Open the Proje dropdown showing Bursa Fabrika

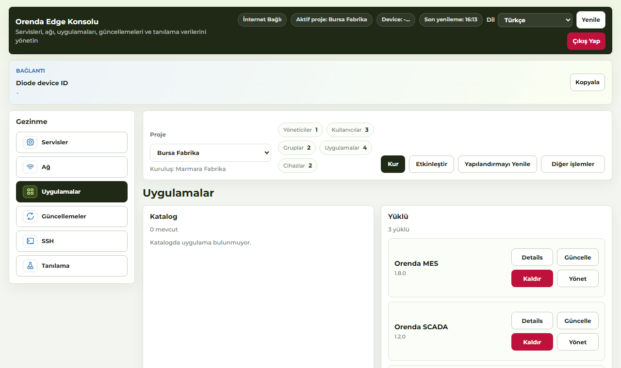211,153
